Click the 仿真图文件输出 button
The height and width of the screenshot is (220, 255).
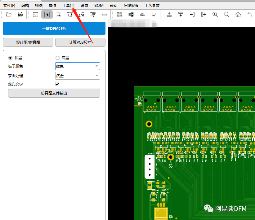tap(54, 93)
